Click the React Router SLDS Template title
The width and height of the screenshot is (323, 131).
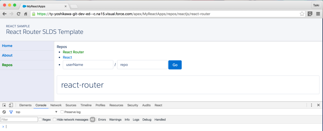45,32
